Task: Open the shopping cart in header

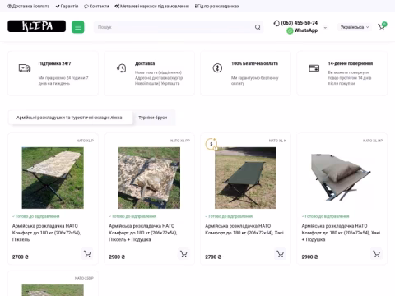Action: 382,27
